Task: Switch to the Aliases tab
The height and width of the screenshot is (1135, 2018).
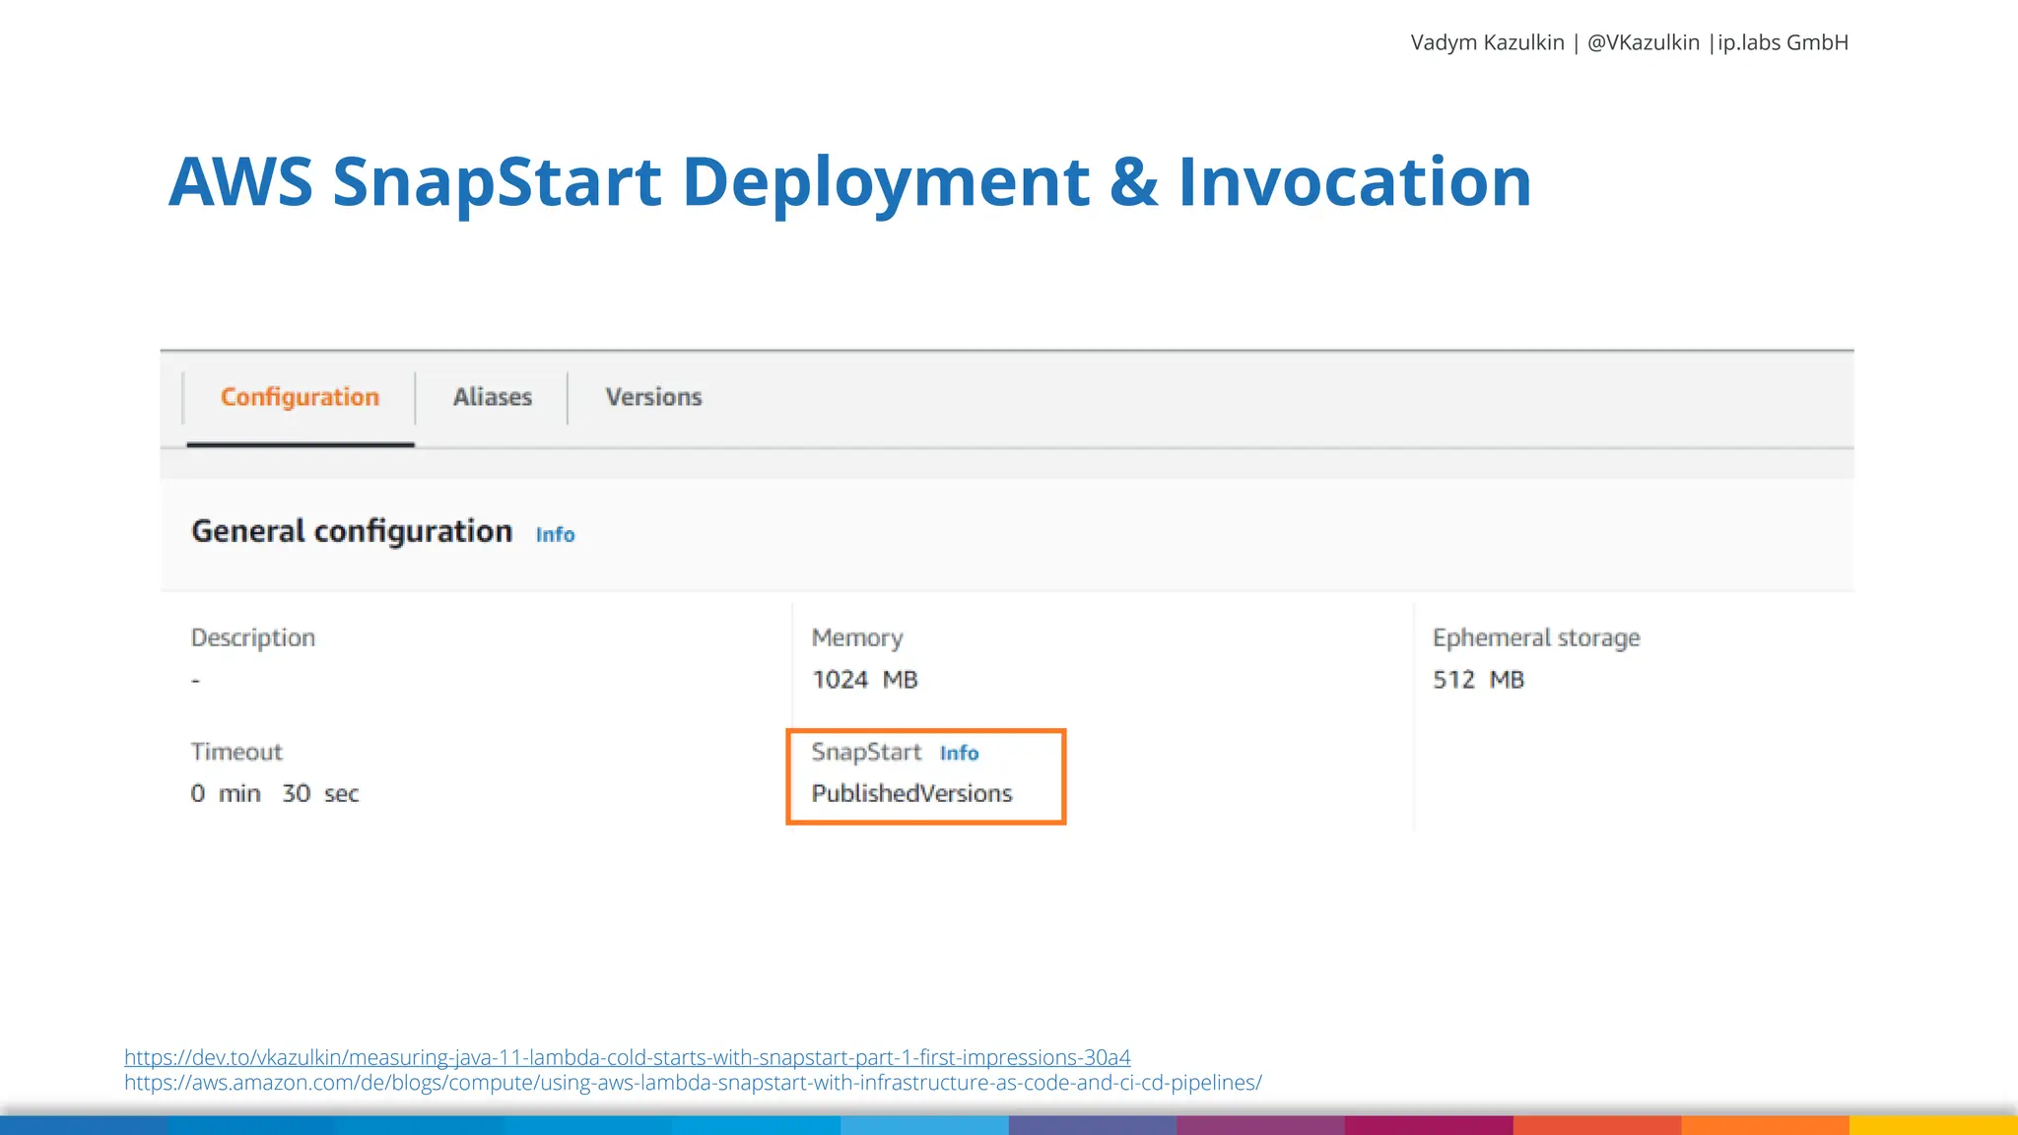Action: click(492, 397)
